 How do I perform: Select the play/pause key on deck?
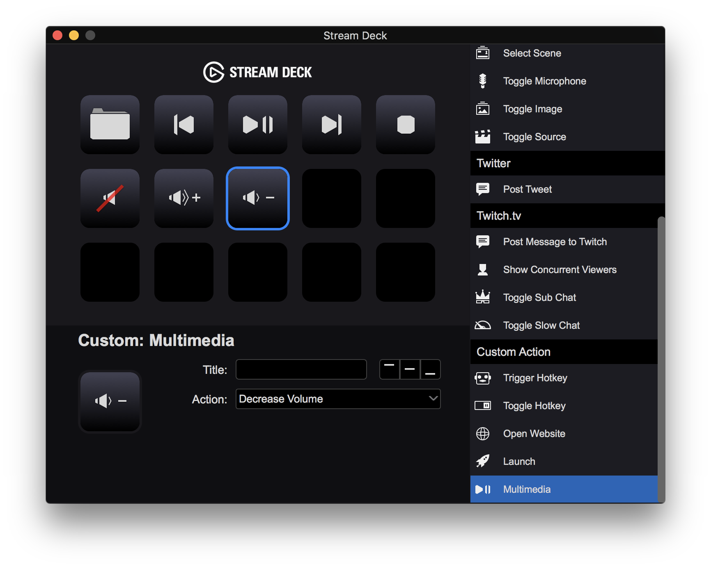258,125
